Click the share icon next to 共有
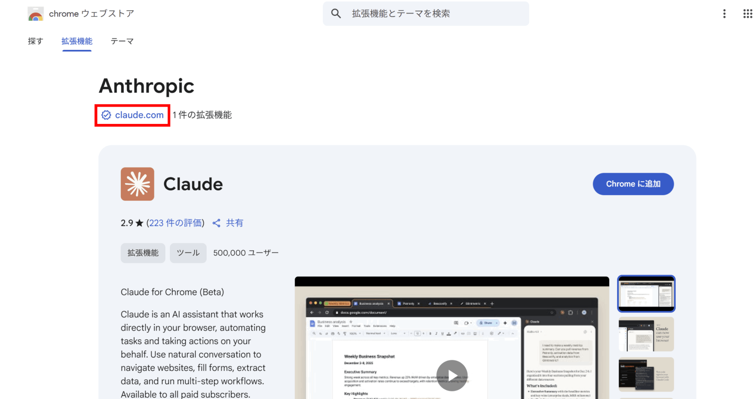This screenshot has width=756, height=399. pos(217,223)
